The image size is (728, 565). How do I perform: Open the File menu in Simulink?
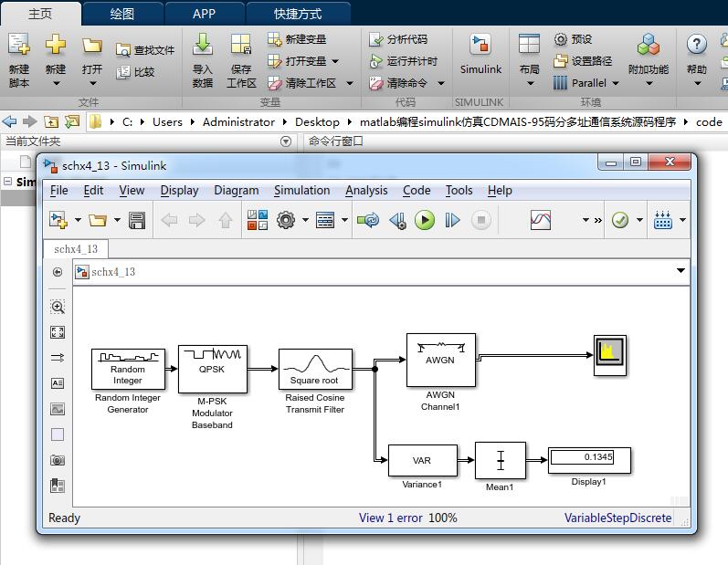click(x=59, y=191)
